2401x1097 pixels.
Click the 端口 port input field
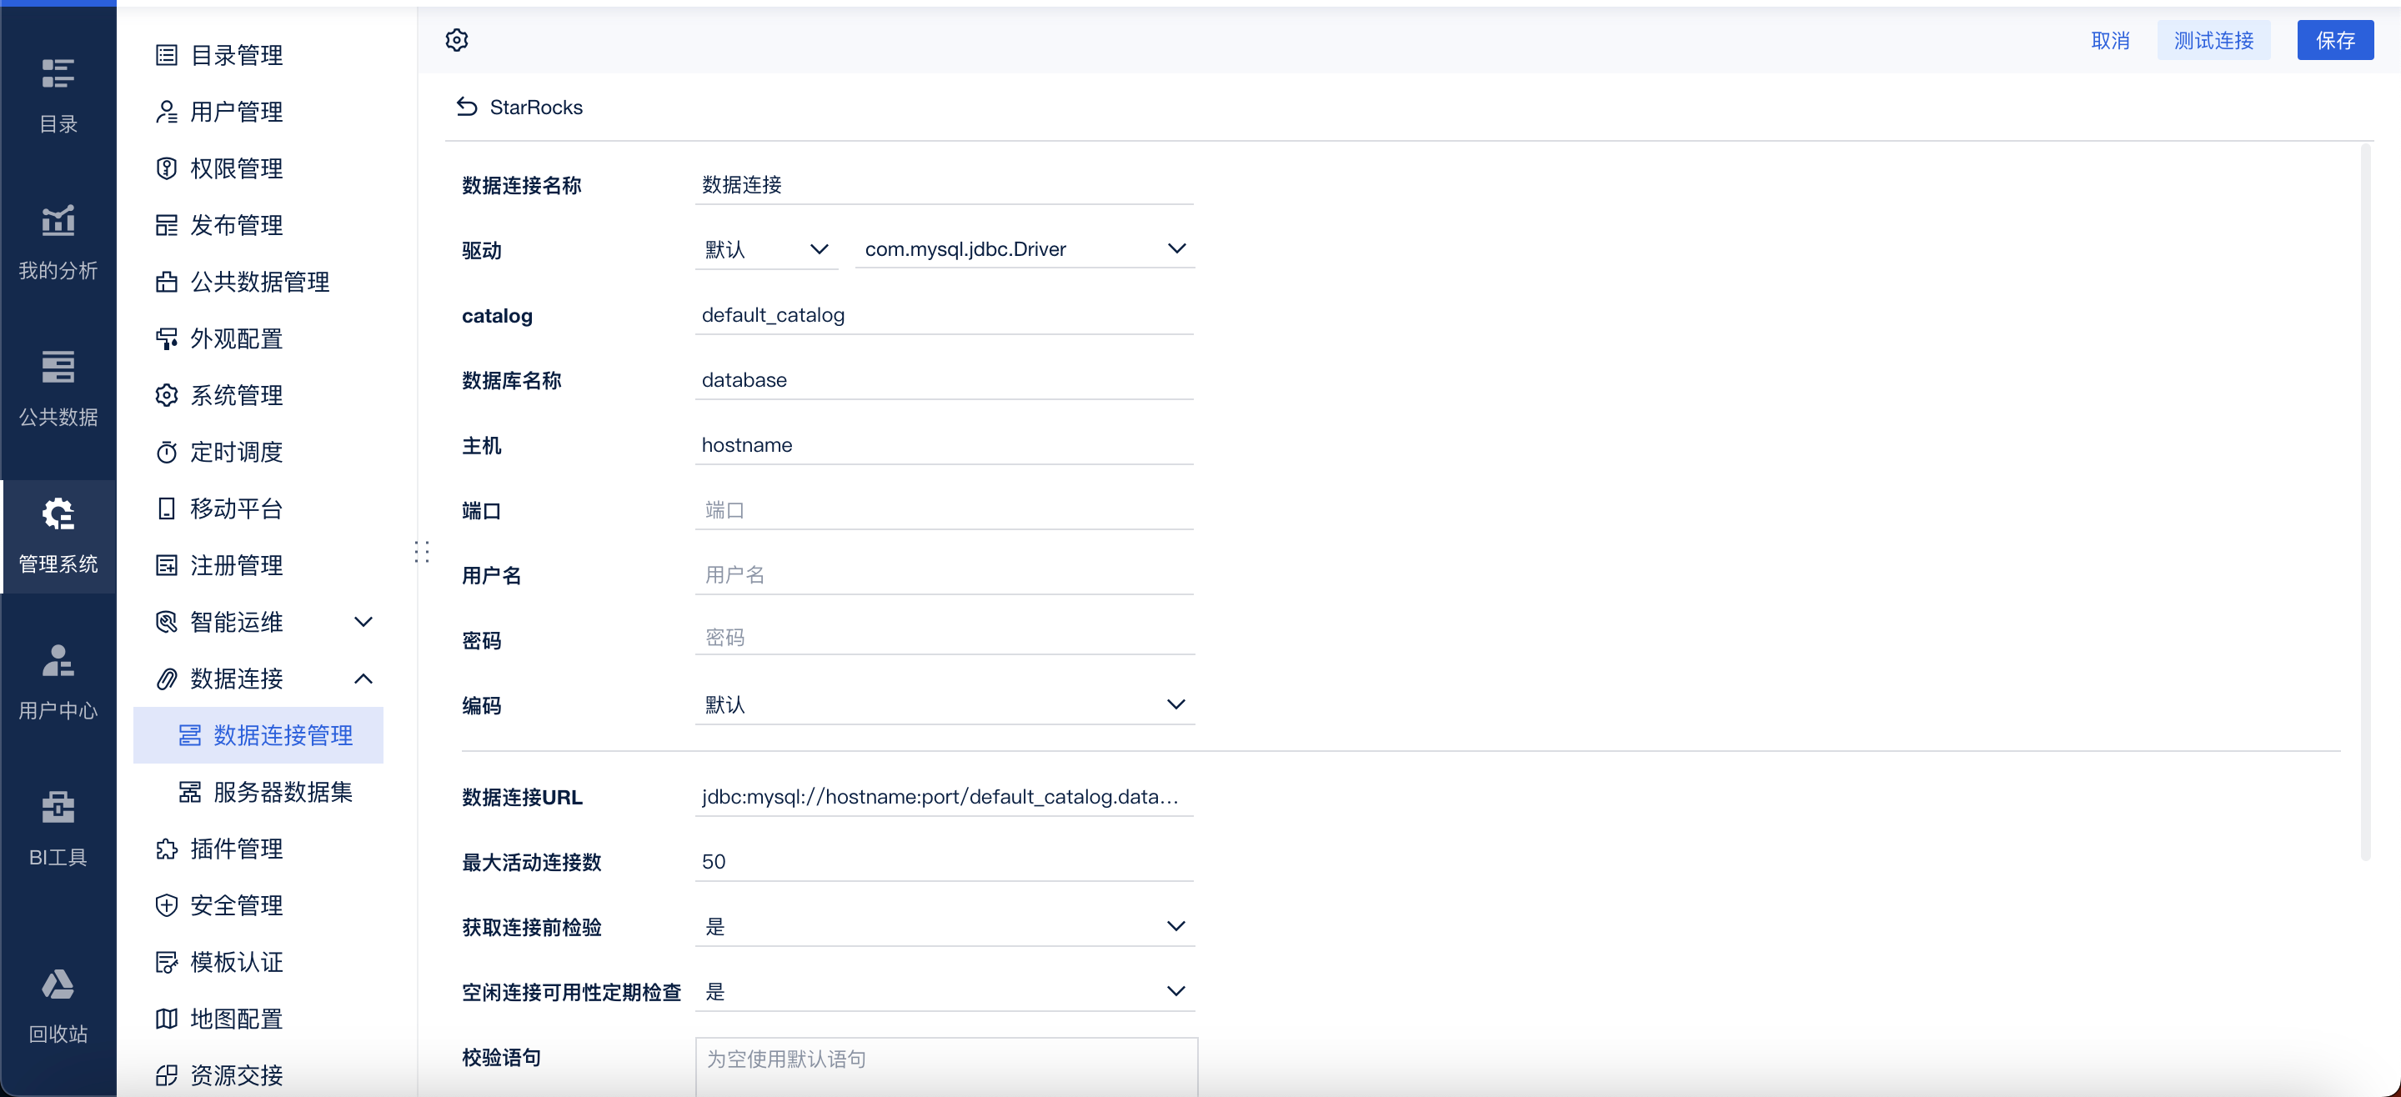(x=945, y=510)
